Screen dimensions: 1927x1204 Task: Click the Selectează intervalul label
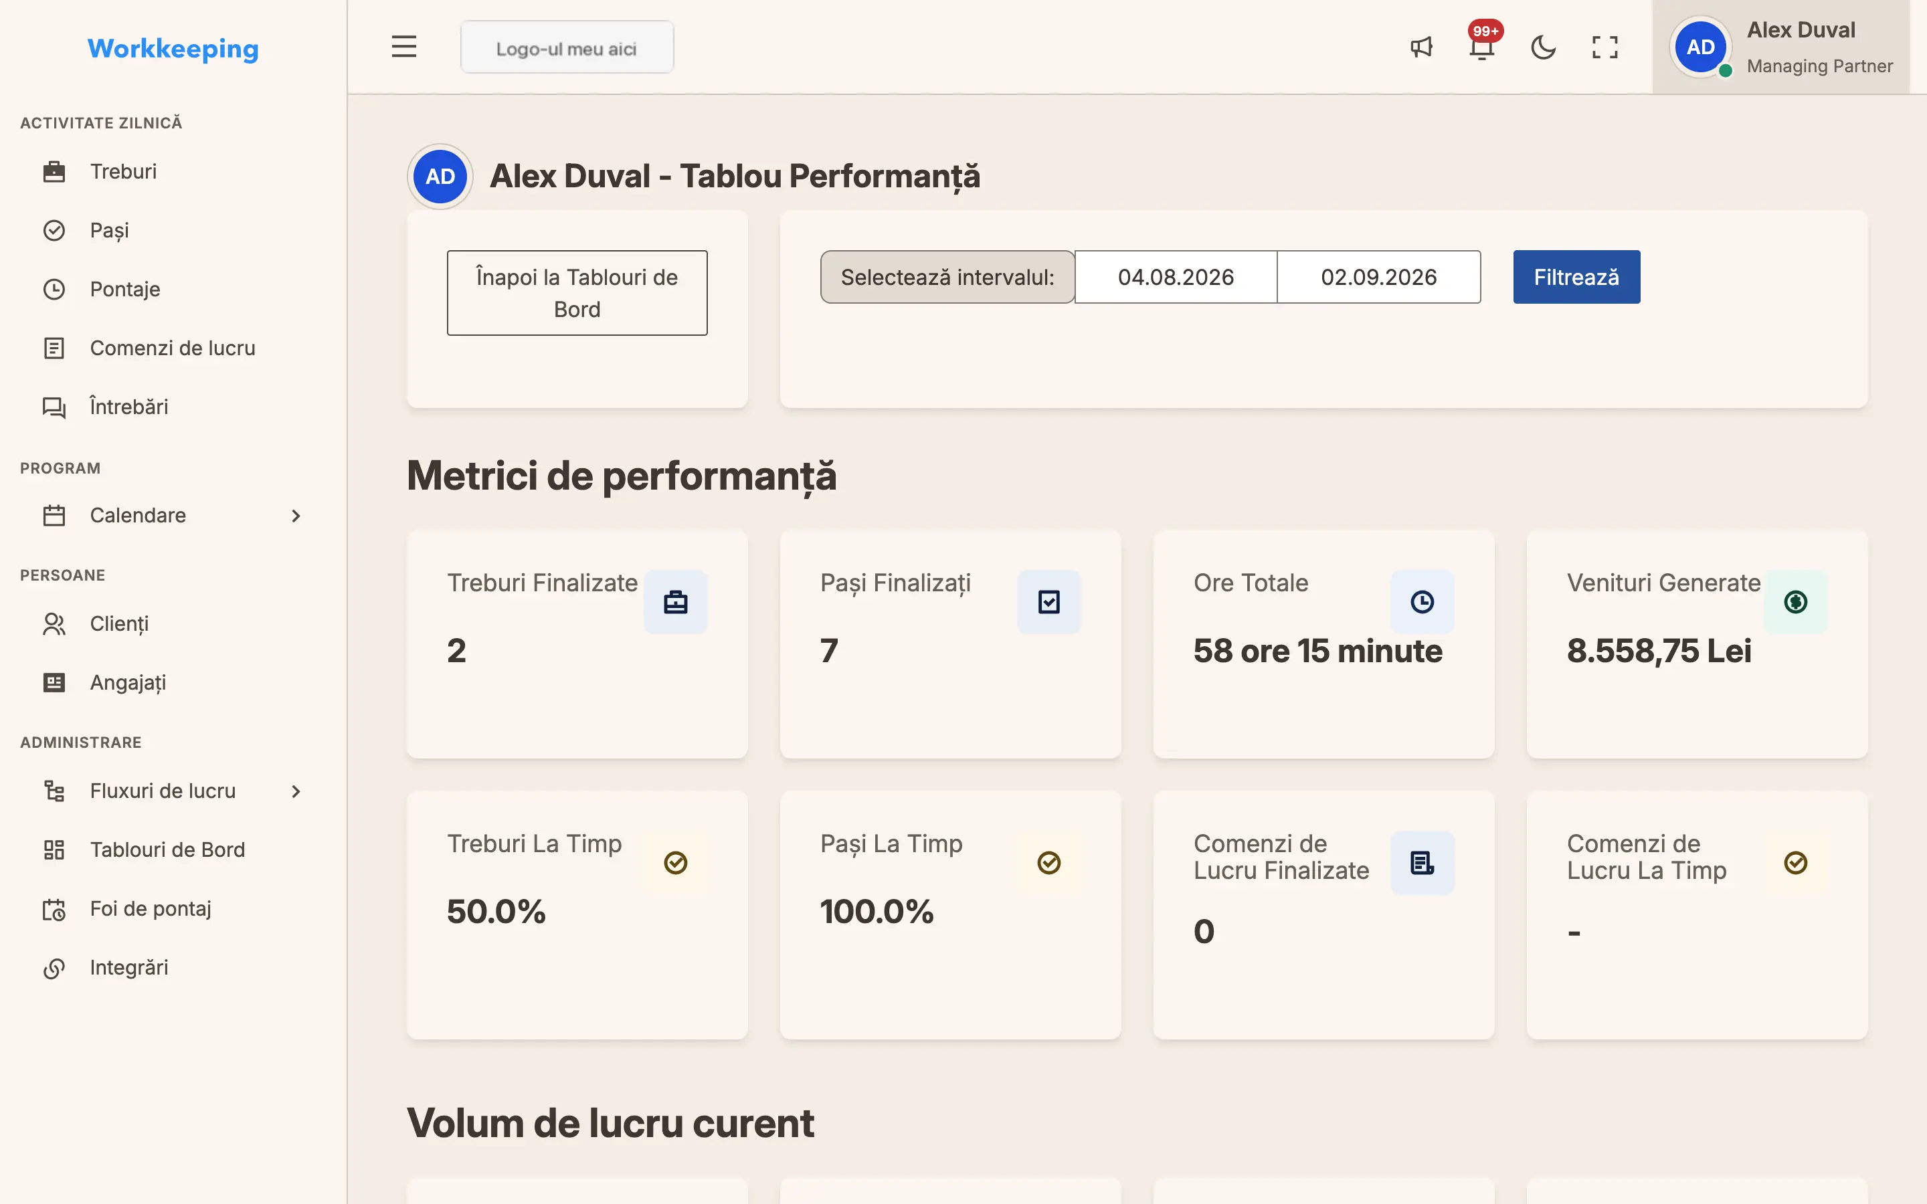click(x=947, y=277)
